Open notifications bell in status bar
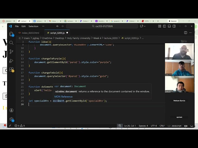 (x=192, y=126)
